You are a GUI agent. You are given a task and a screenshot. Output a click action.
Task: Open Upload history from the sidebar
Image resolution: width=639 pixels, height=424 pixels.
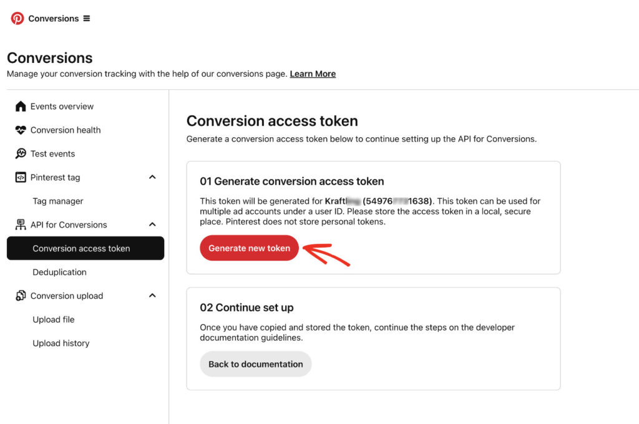point(61,343)
